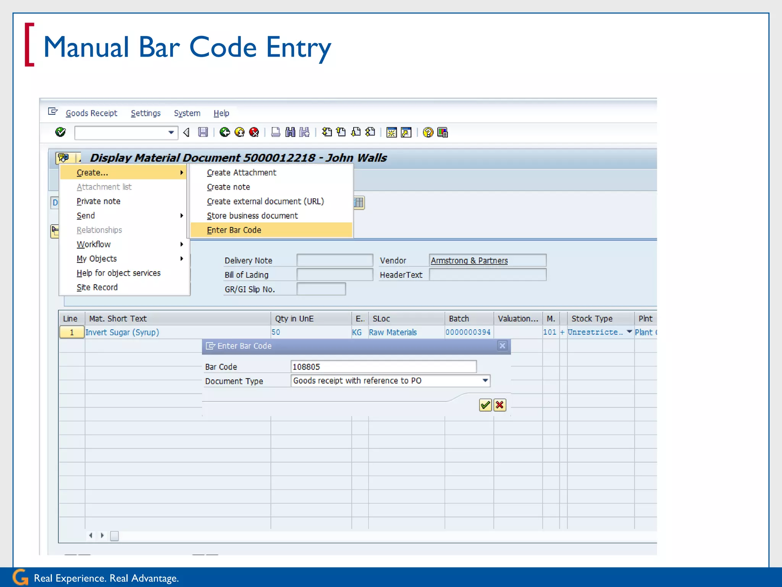This screenshot has height=587, width=782.
Task: Close the Enter Bar Code dialog
Action: (502, 345)
